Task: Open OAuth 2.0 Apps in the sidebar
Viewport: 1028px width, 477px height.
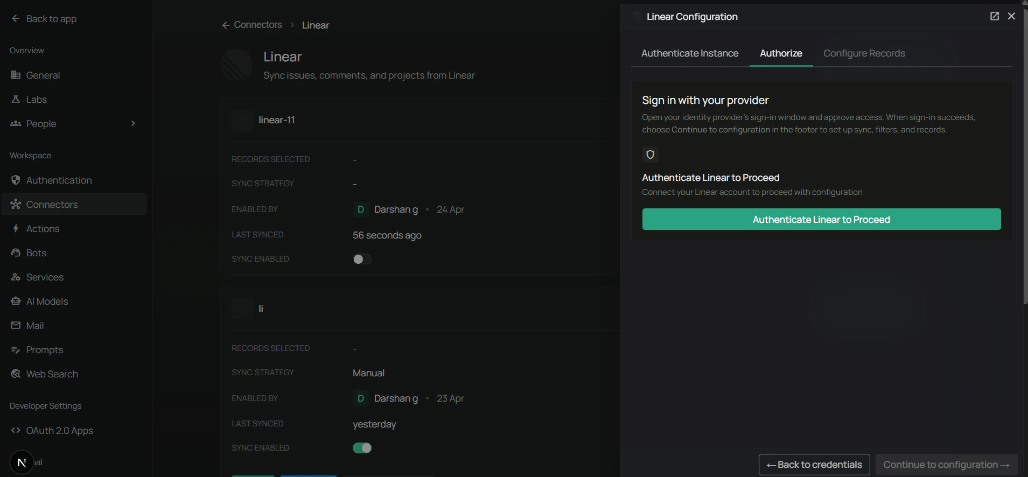Action: click(74, 430)
